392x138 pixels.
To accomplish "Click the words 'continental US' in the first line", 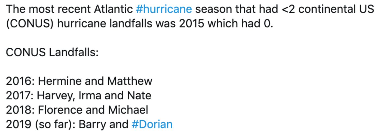I will 336,9.
